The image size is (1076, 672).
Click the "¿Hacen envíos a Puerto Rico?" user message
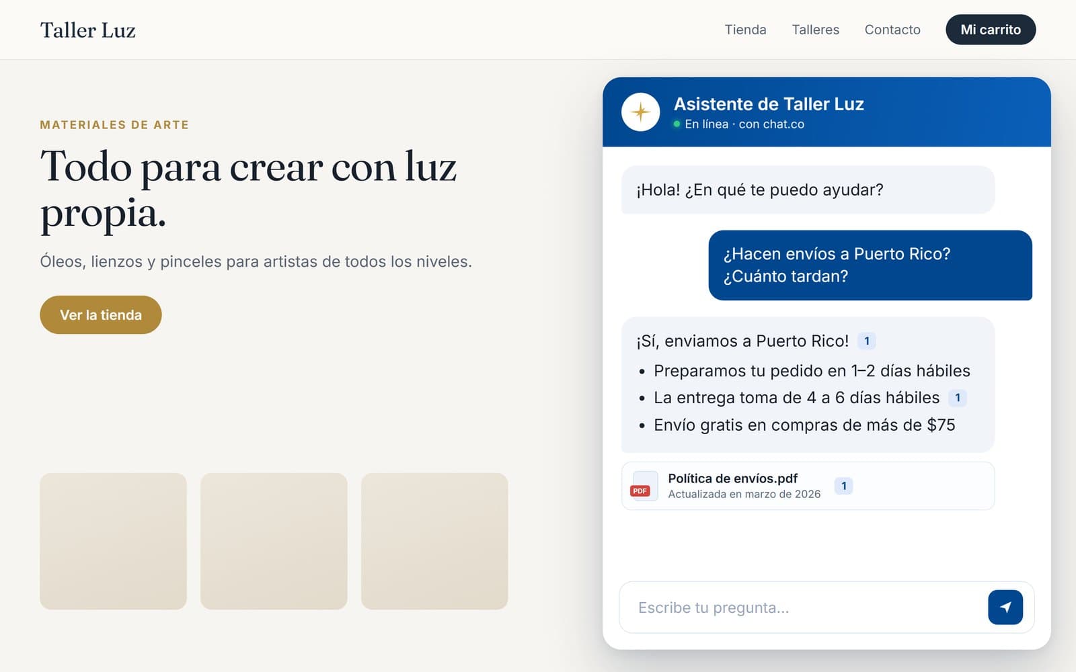click(x=870, y=265)
